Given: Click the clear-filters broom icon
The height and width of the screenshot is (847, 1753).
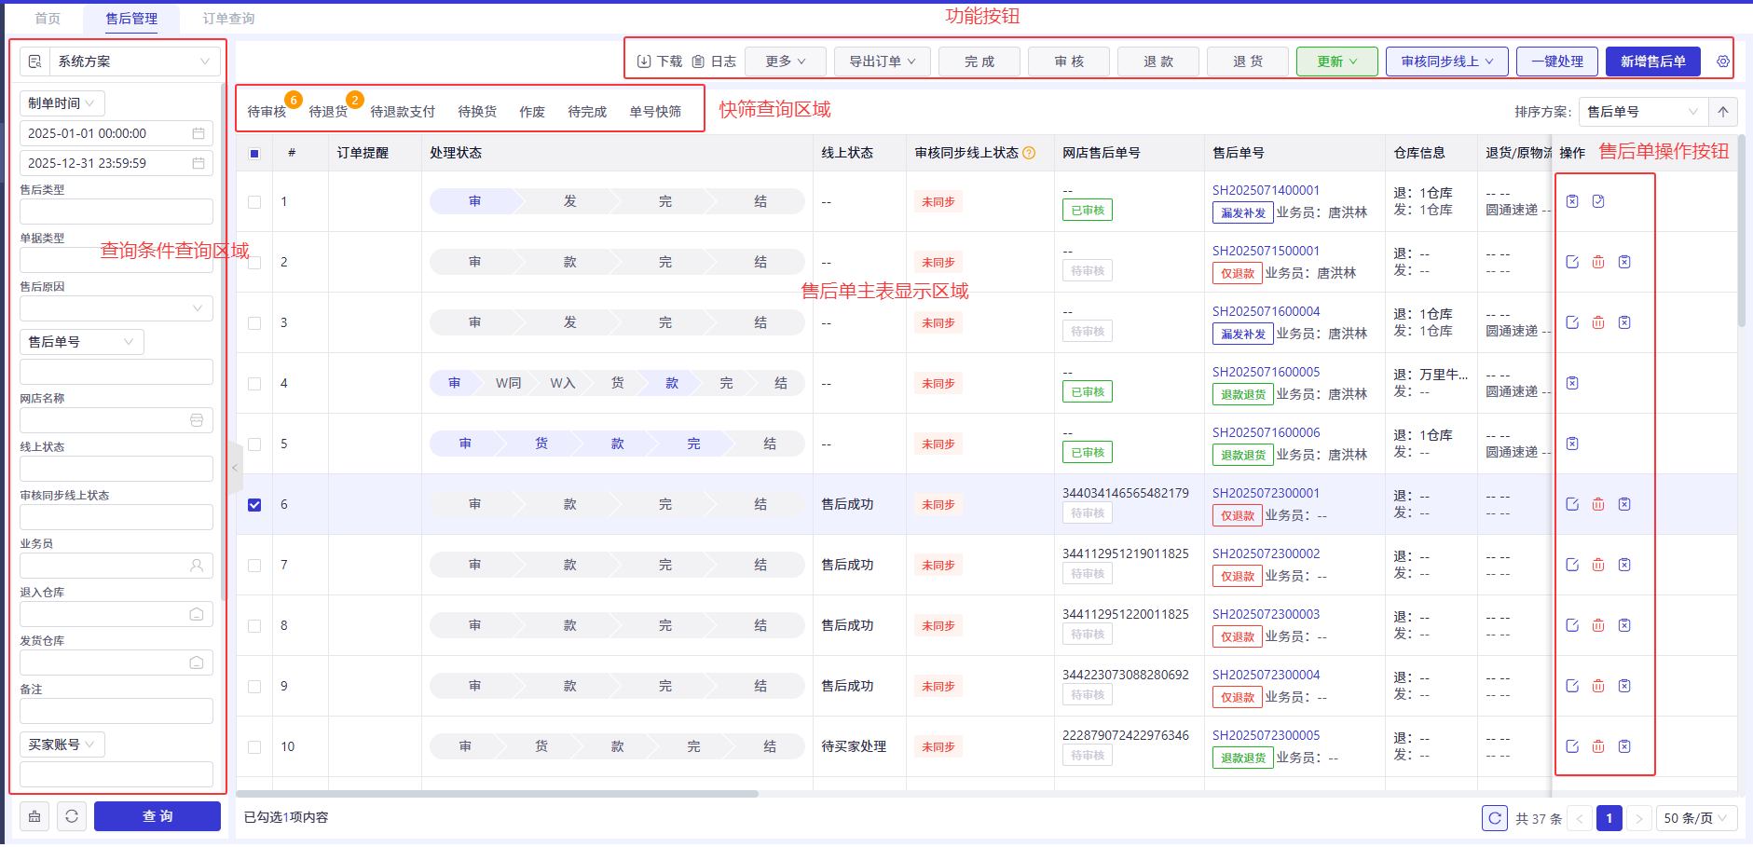Looking at the screenshot, I should point(34,816).
